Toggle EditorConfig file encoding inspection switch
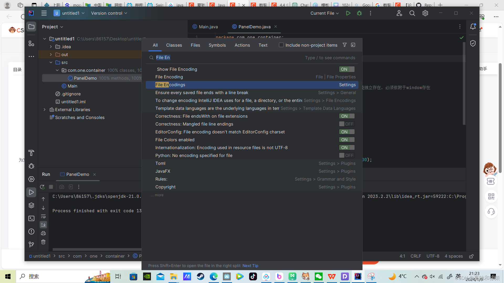The width and height of the screenshot is (504, 283). click(347, 132)
